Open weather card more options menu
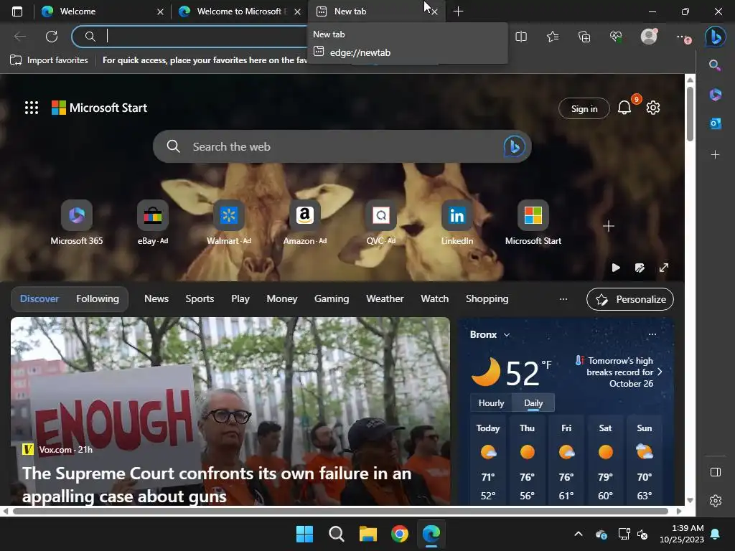This screenshot has width=735, height=551. tap(652, 334)
